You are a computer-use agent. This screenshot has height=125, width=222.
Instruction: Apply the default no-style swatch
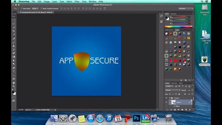pos(166,34)
